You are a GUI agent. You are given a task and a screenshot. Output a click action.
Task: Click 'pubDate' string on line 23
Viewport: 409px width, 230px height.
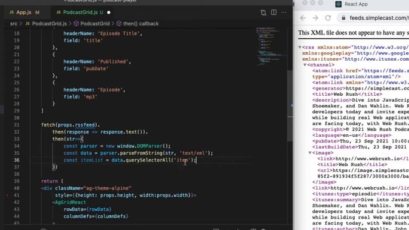96,68
